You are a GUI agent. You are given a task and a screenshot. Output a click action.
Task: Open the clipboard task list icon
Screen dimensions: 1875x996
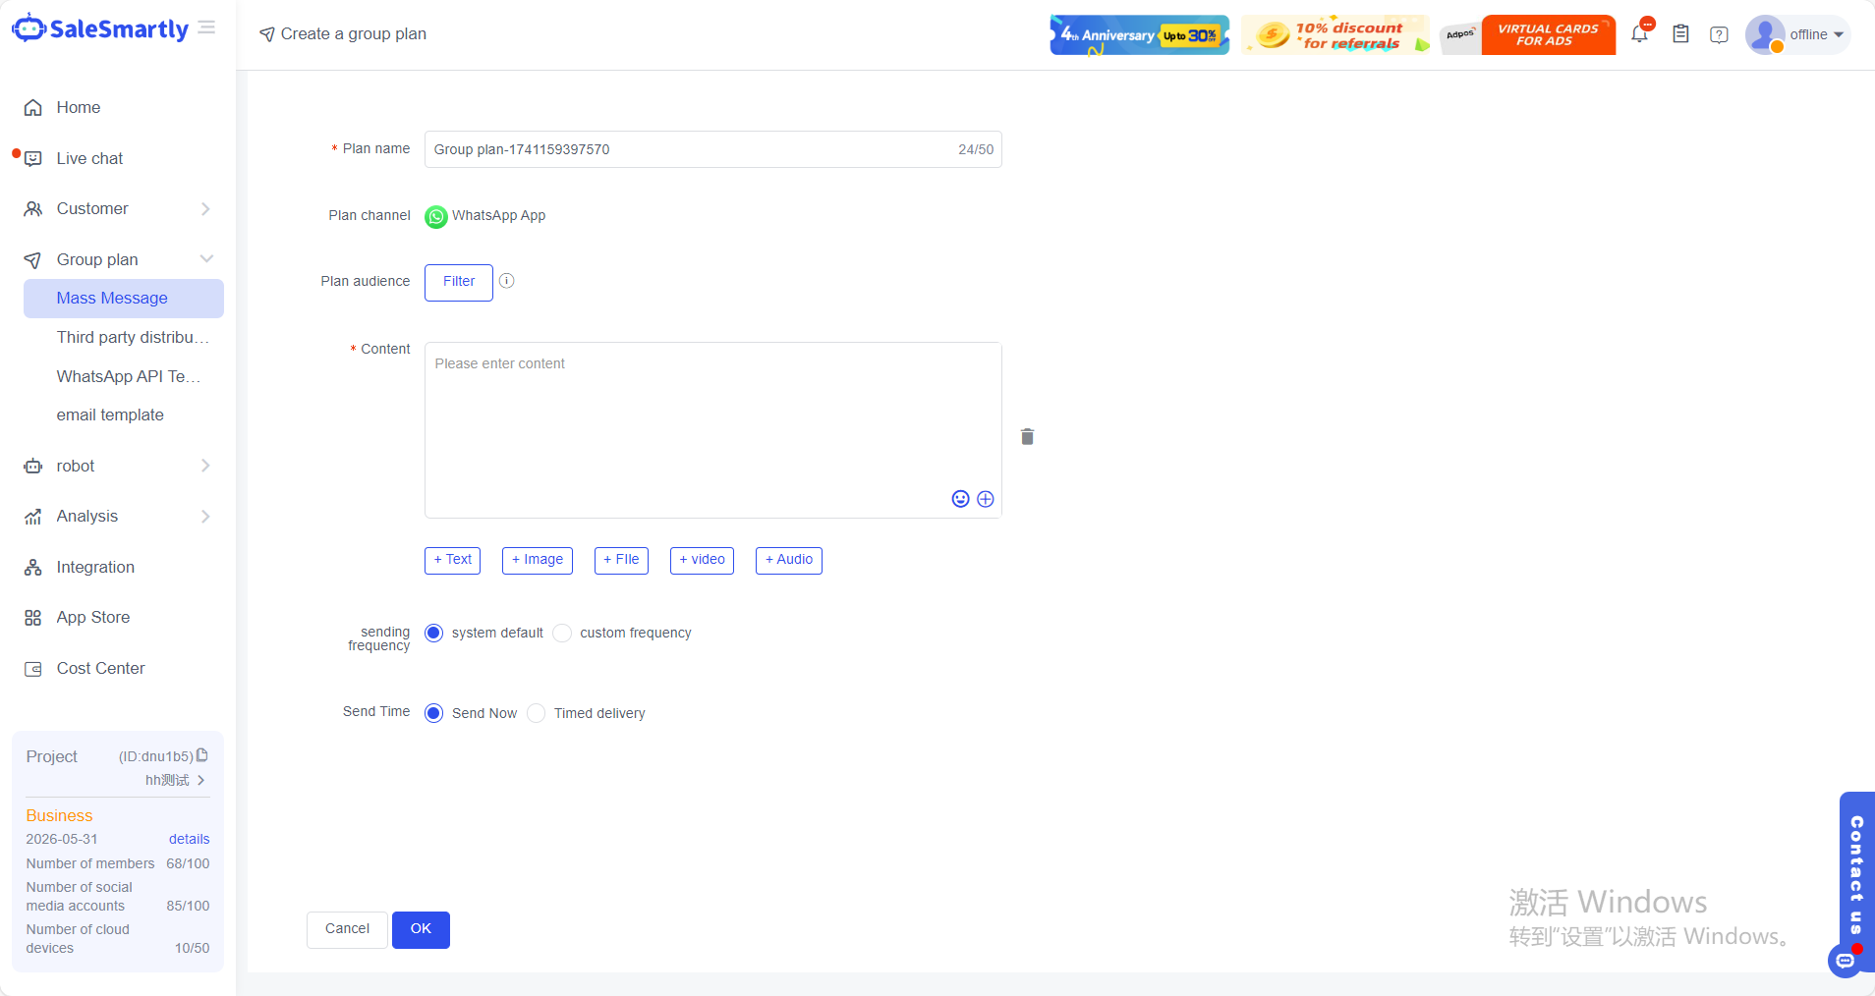point(1680,34)
